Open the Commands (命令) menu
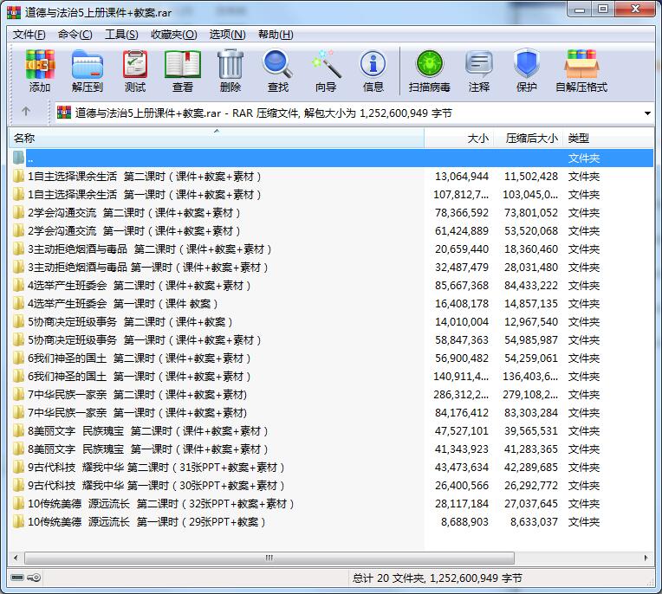662x594 pixels. [75, 34]
